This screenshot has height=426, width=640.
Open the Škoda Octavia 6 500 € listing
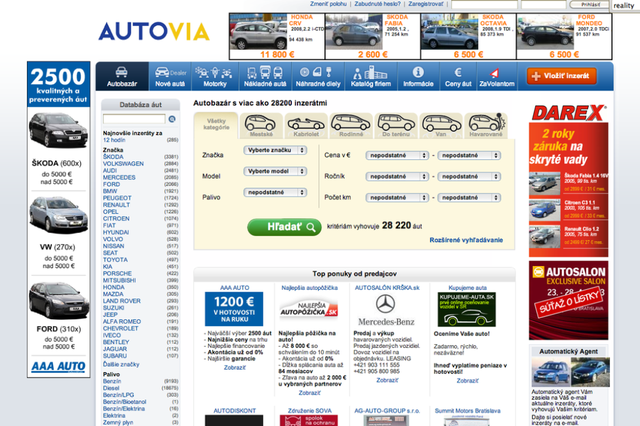pyautogui.click(x=468, y=36)
